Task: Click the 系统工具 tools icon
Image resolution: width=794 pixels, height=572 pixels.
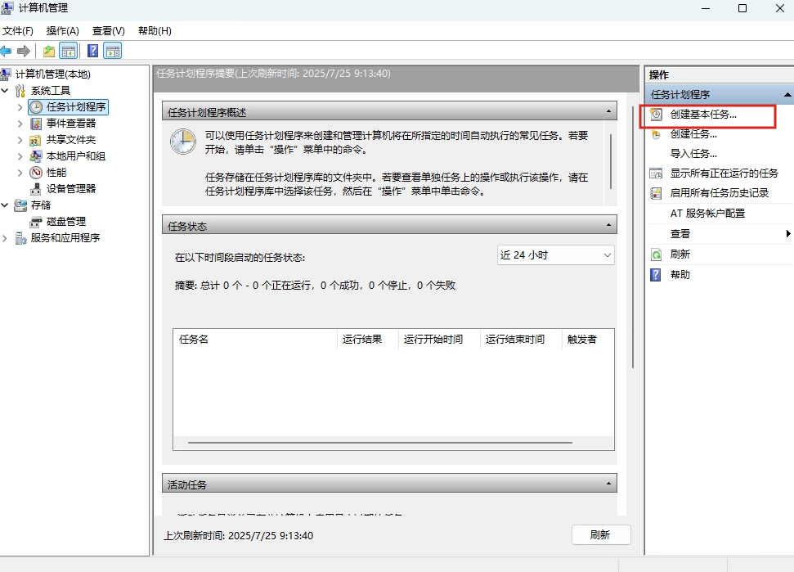Action: pyautogui.click(x=20, y=91)
